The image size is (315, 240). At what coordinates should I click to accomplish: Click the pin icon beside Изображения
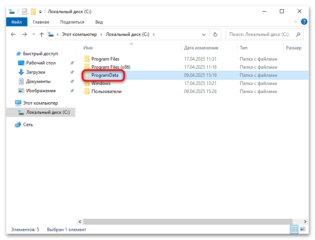(x=72, y=91)
